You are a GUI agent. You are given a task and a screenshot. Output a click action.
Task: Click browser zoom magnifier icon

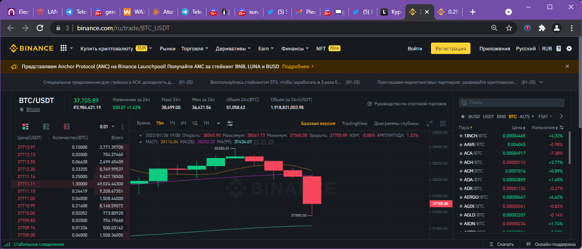[494, 28]
